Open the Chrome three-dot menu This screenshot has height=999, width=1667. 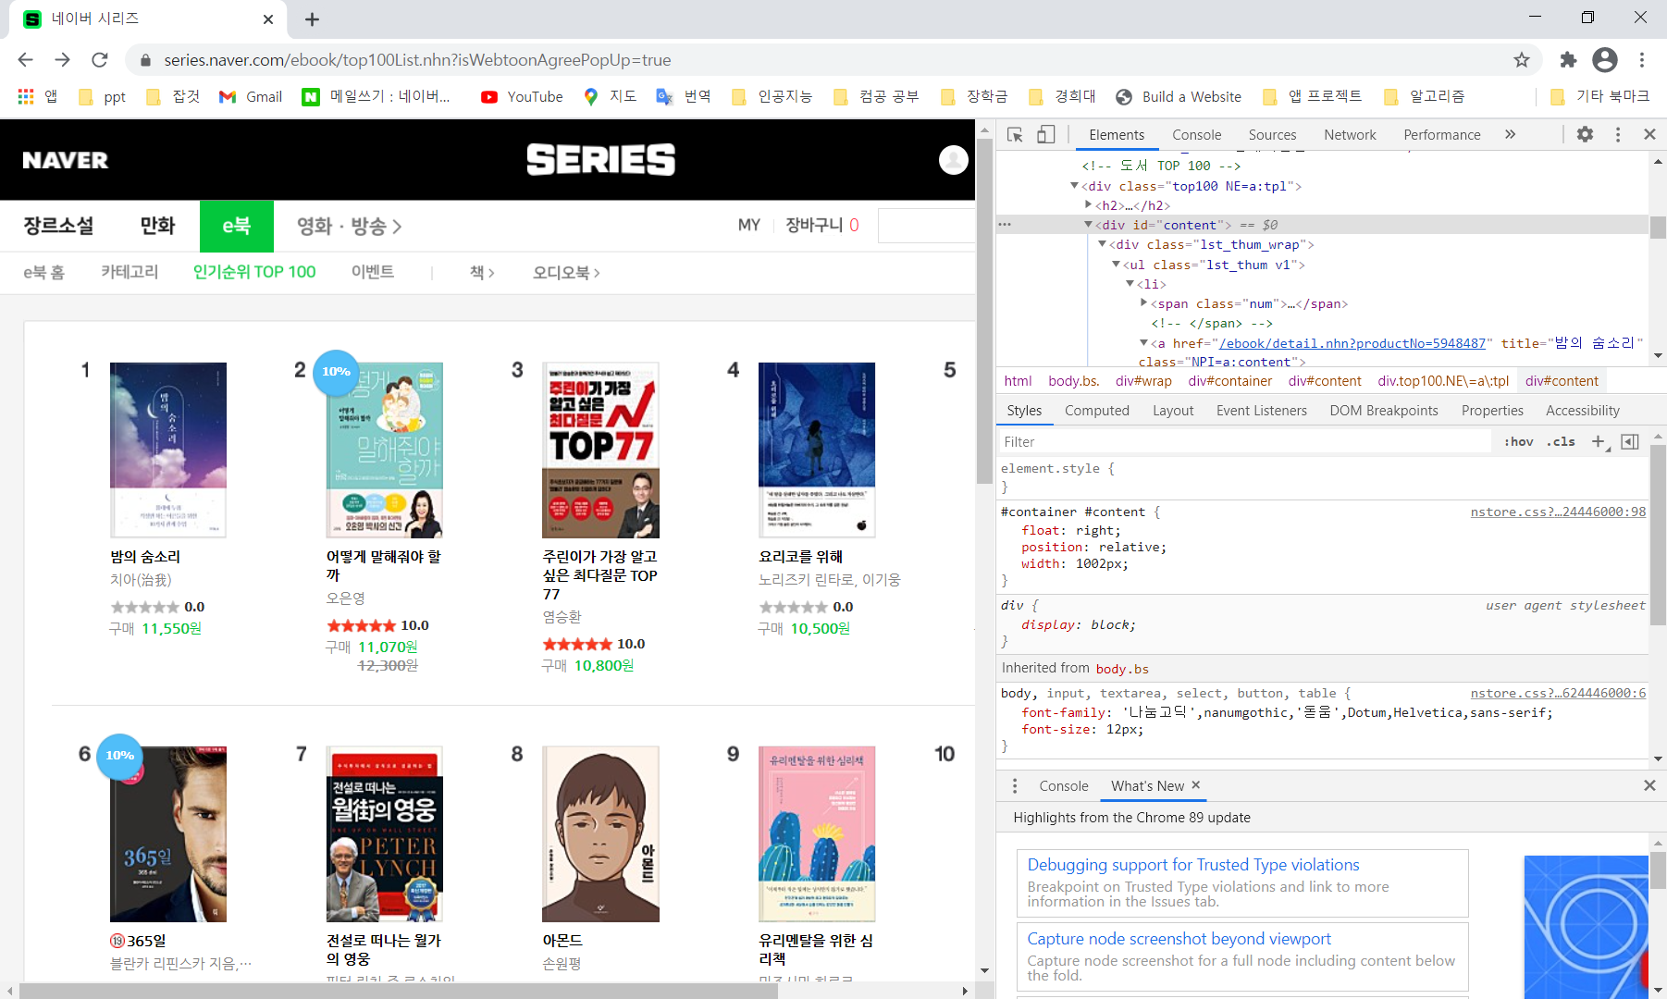pyautogui.click(x=1642, y=60)
